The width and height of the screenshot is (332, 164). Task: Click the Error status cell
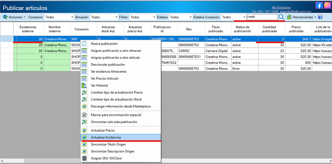click(x=245, y=69)
